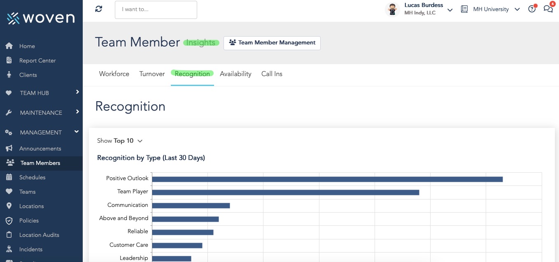Open the chat messages icon
Viewport: 559px width, 262px height.
548,9
